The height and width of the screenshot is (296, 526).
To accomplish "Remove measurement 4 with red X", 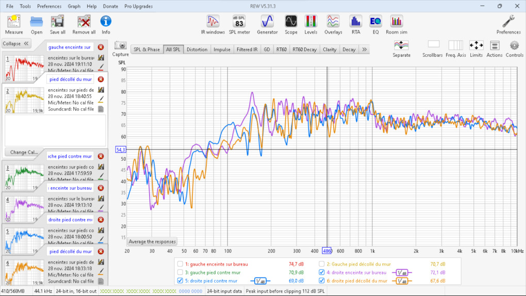I will (x=101, y=188).
